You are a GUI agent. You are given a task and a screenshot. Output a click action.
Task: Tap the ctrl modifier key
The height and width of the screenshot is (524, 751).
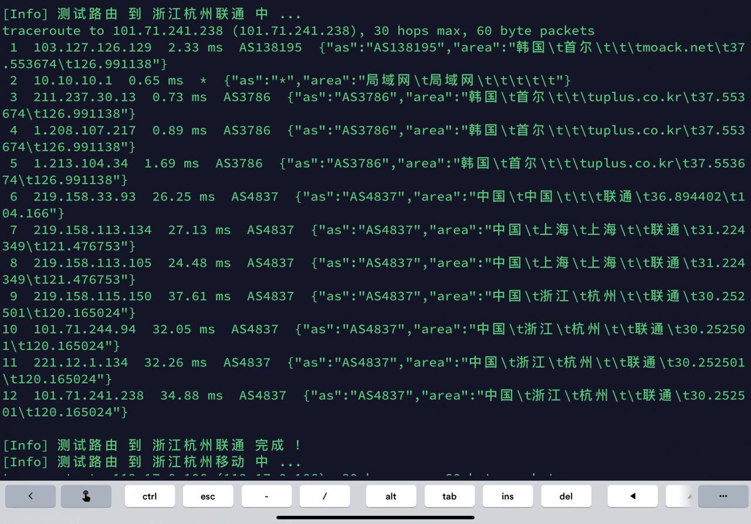coord(150,496)
